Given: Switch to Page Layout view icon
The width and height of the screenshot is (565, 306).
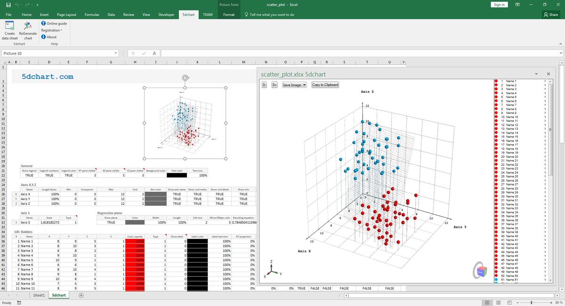Looking at the screenshot, I should (x=499, y=302).
